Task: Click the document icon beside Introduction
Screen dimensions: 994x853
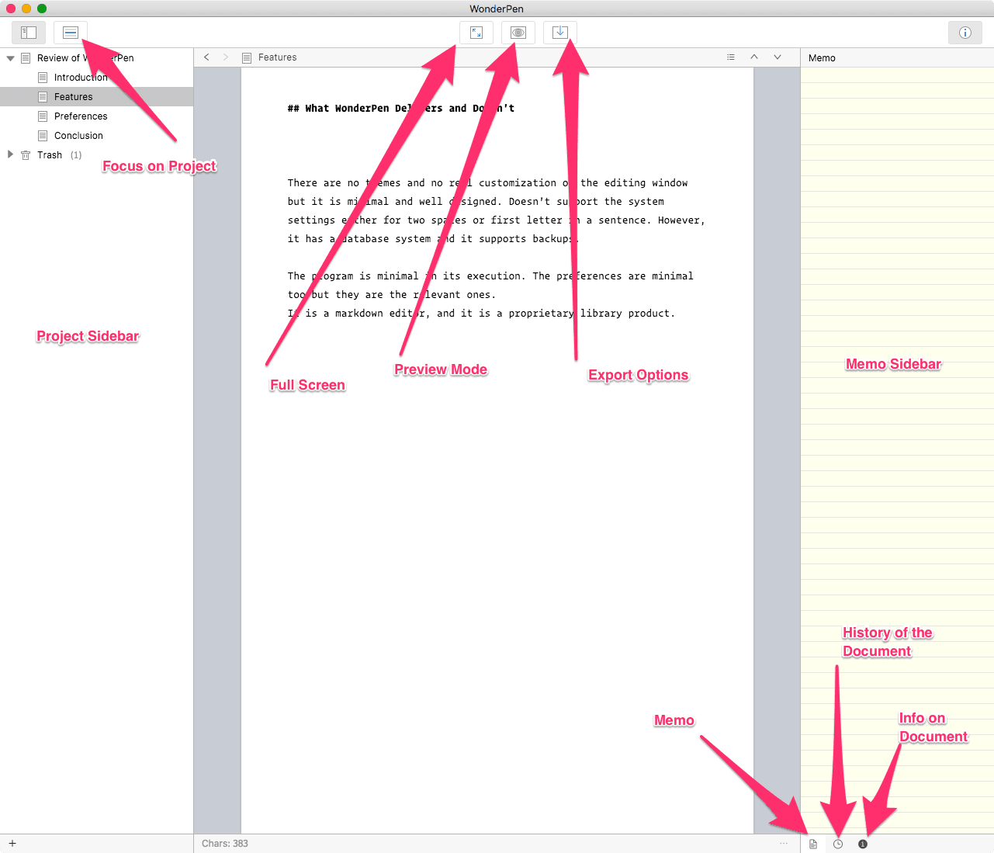Action: point(43,78)
